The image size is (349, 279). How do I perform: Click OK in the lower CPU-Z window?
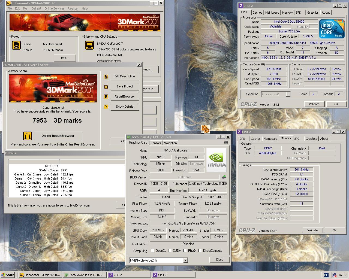pos(335,230)
